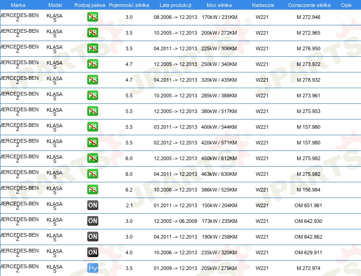Click petrol fuel icon in M 273.961 row
The height and width of the screenshot is (276, 361).
[x=92, y=95]
